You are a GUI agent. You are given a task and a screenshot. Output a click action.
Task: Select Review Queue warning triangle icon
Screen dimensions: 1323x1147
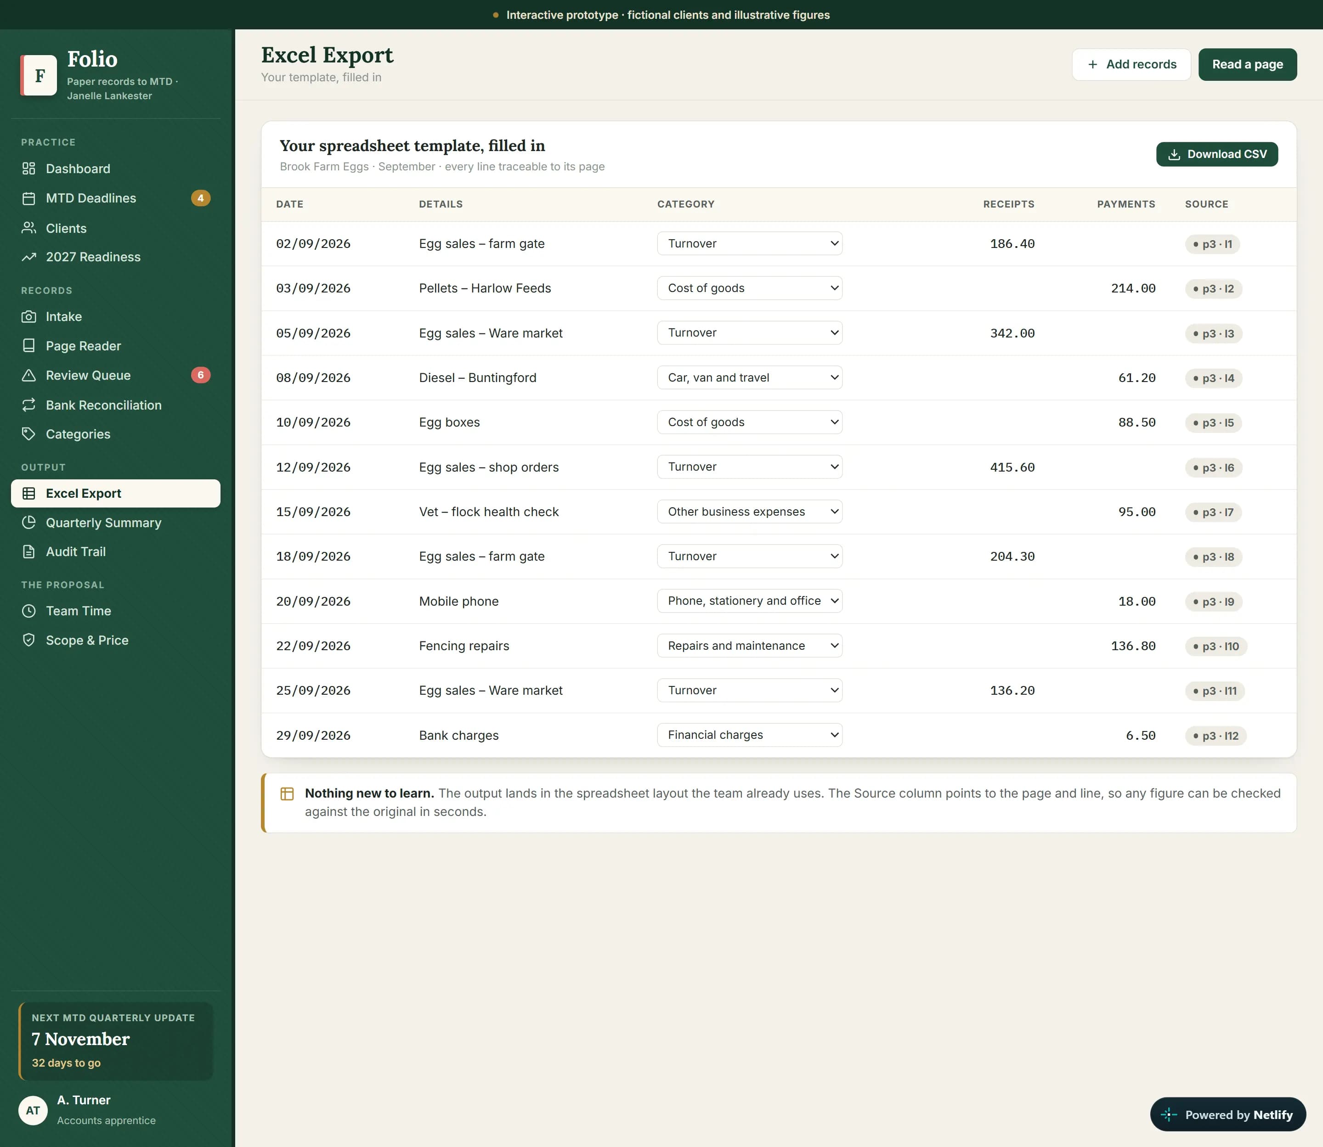pos(29,376)
